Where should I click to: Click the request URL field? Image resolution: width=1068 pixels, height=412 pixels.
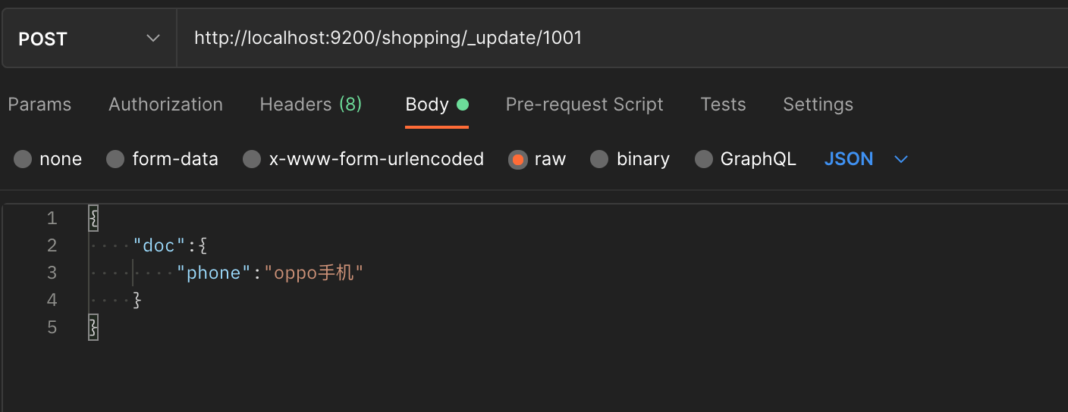[x=622, y=39]
